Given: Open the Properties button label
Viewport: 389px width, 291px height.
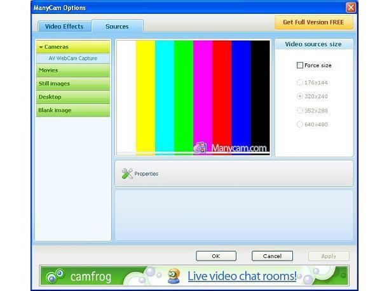Looking at the screenshot, I should click(146, 174).
